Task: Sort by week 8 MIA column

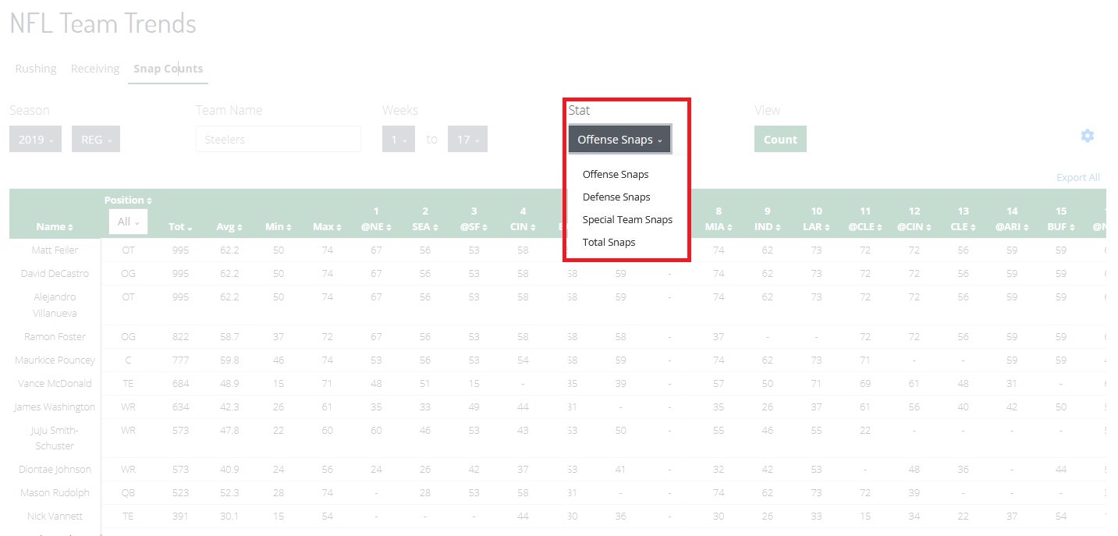Action: (719, 218)
